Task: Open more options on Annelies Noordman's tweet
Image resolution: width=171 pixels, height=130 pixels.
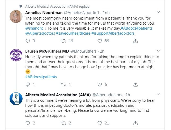Action: point(158,12)
